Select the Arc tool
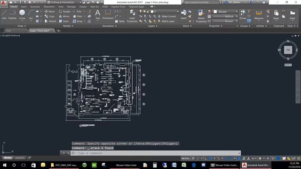 coord(31,15)
